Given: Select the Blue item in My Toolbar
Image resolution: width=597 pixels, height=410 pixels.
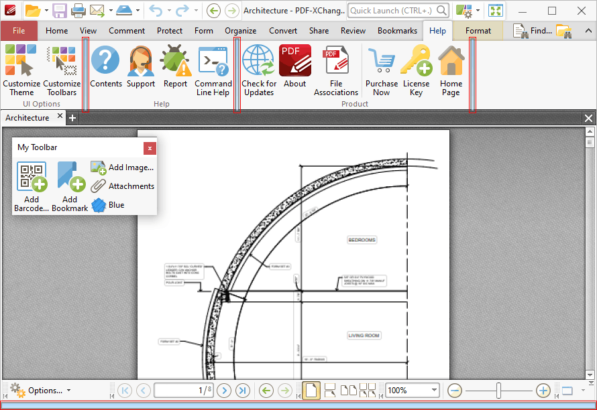Looking at the screenshot, I should 108,204.
